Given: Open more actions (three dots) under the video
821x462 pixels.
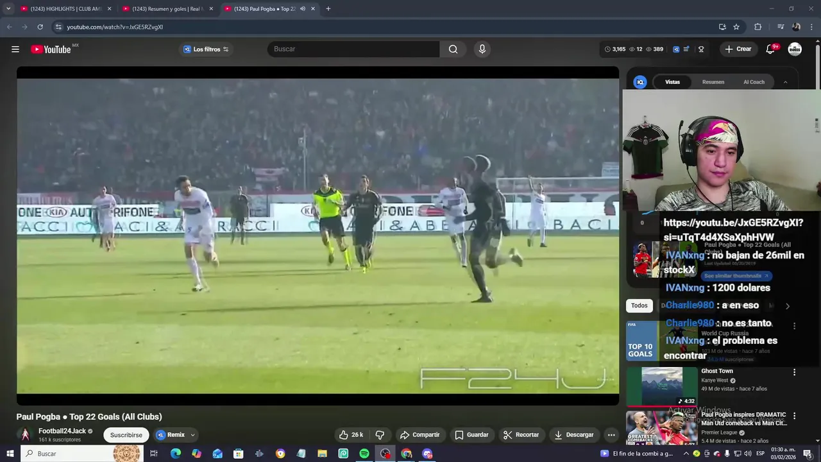Looking at the screenshot, I should click(x=611, y=435).
